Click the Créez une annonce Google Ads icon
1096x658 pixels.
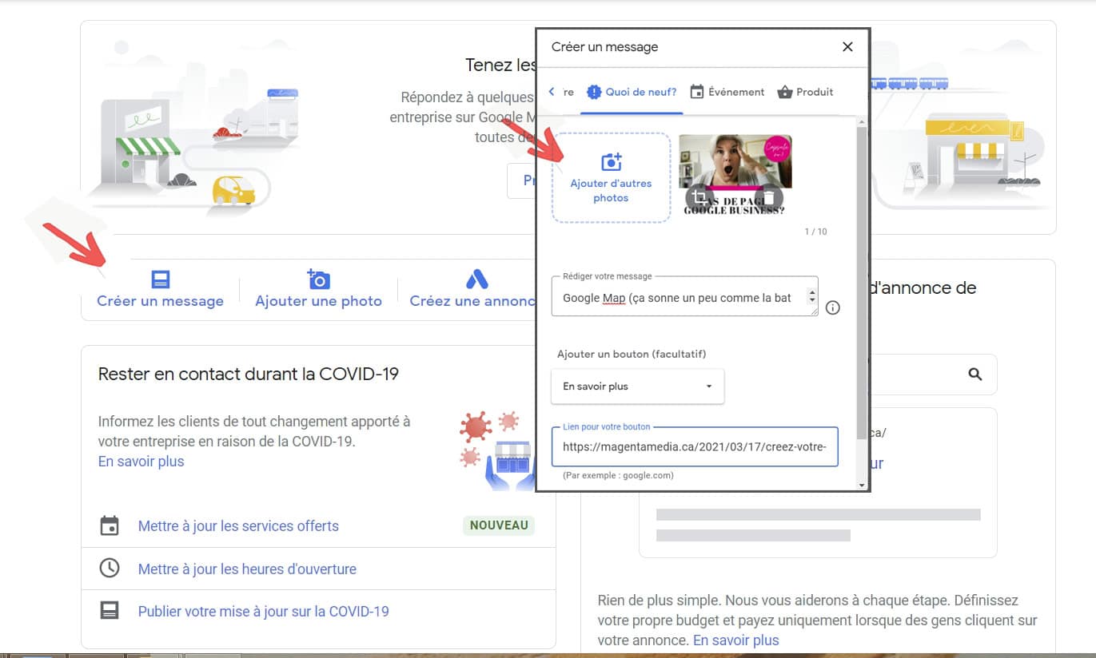point(476,279)
